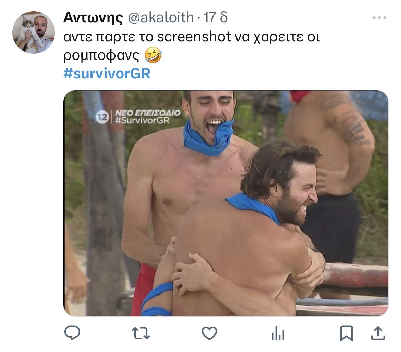Viewport: 401px width, 352px height.
Task: Follow the #survivorGR hashtag link
Action: pos(107,74)
